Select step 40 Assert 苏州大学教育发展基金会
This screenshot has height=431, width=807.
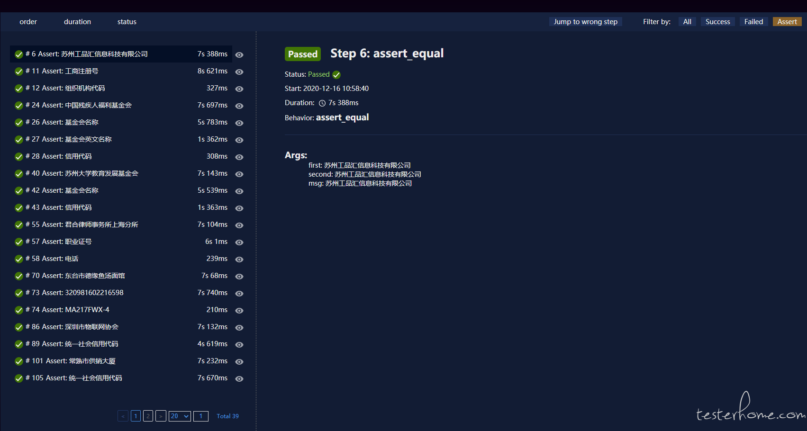tap(121, 173)
